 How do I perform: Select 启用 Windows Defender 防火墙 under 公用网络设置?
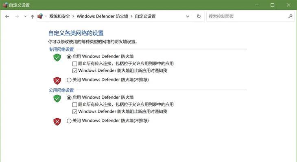(x=69, y=98)
